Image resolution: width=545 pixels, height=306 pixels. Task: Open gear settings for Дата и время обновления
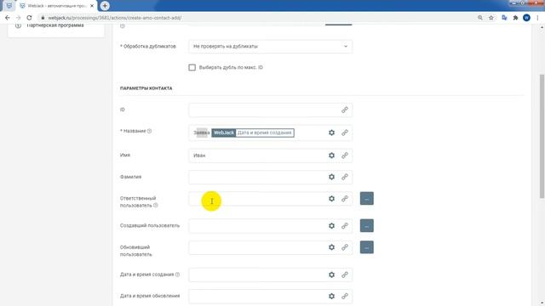331,297
